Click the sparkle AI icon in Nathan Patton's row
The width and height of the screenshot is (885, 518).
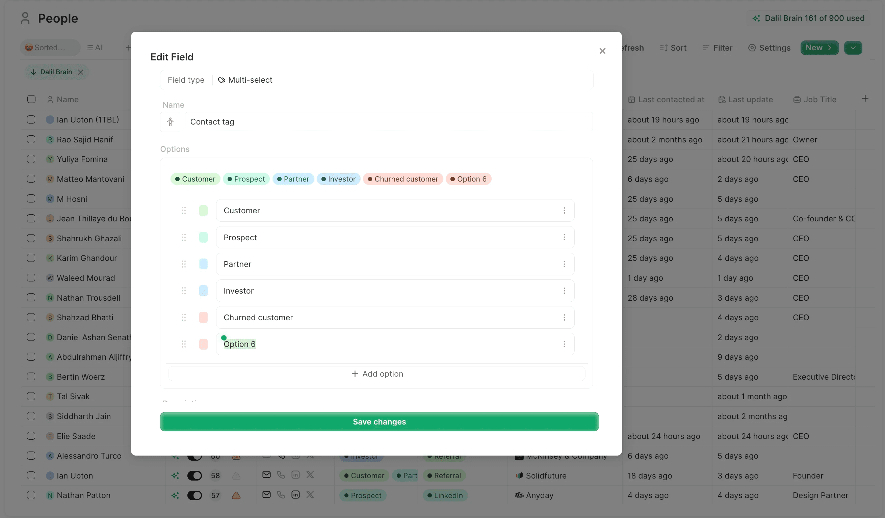(x=176, y=495)
